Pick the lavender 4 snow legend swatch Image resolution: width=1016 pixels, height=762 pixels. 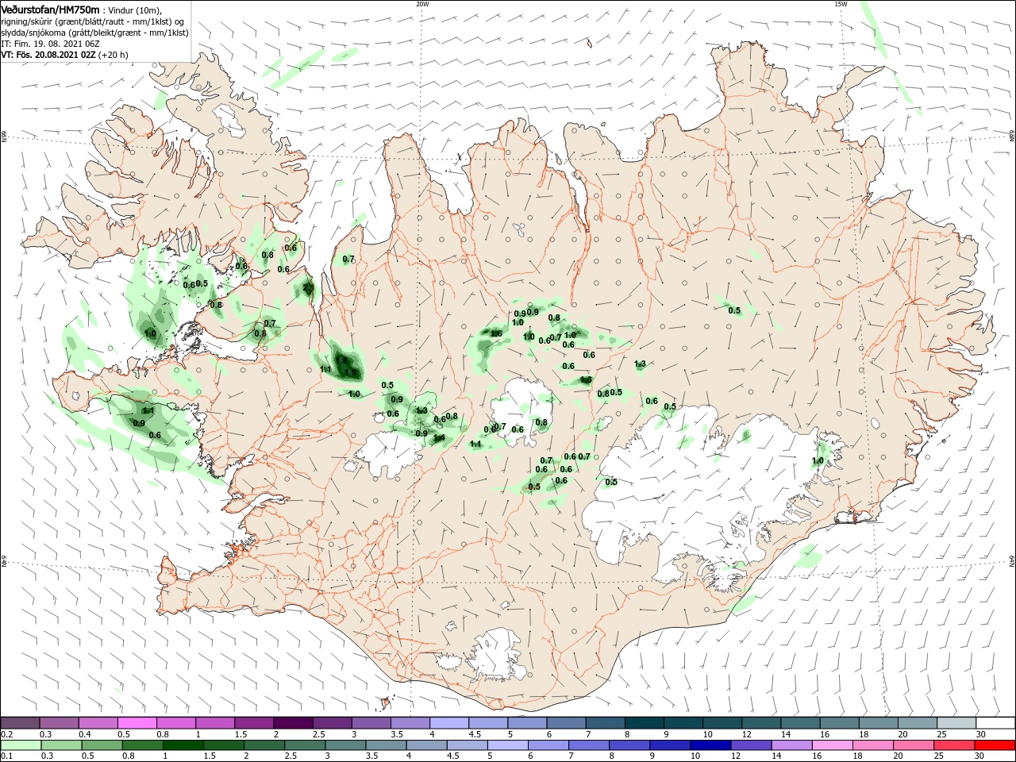click(449, 723)
